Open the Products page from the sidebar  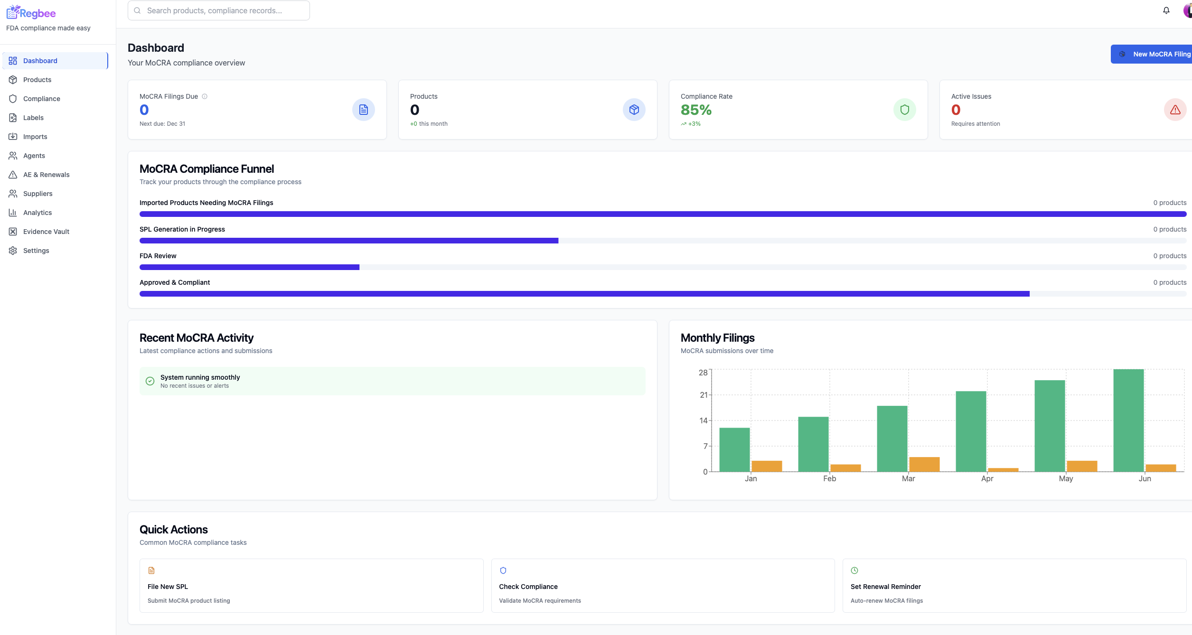click(x=37, y=80)
